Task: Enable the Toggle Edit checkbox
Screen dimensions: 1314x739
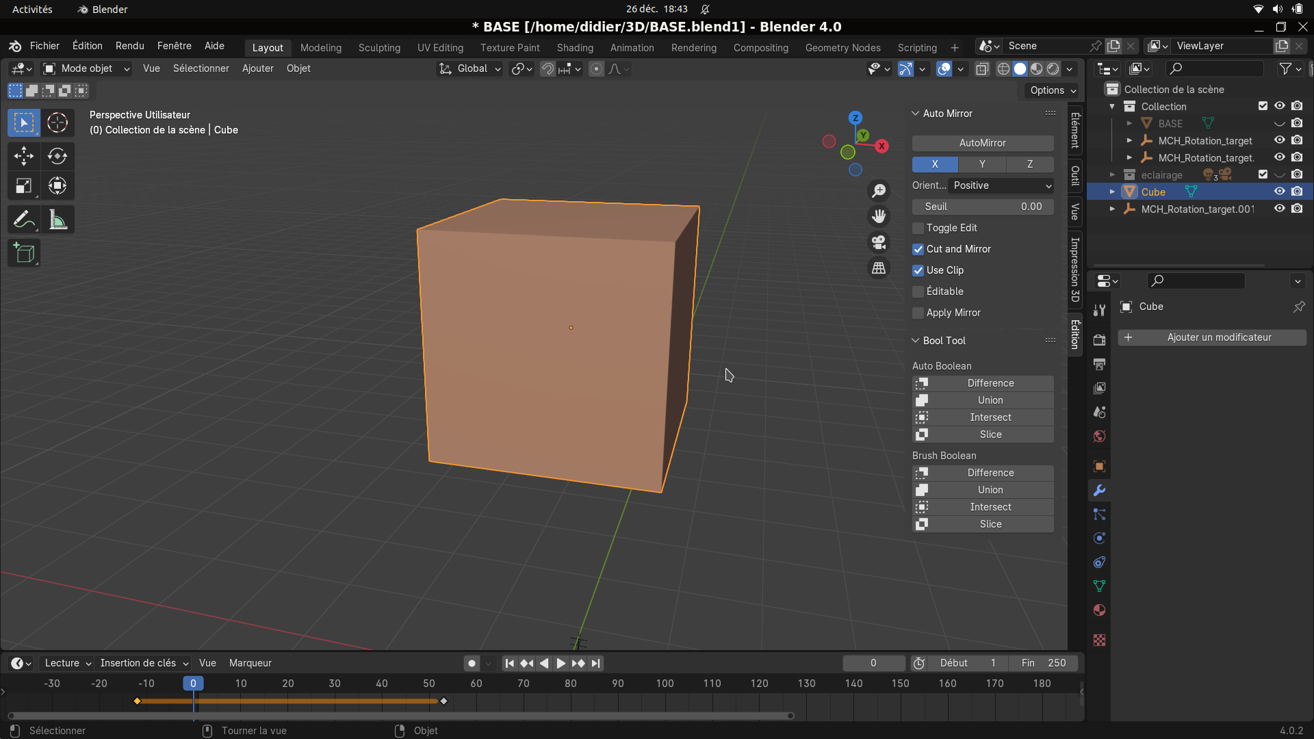Action: [918, 228]
